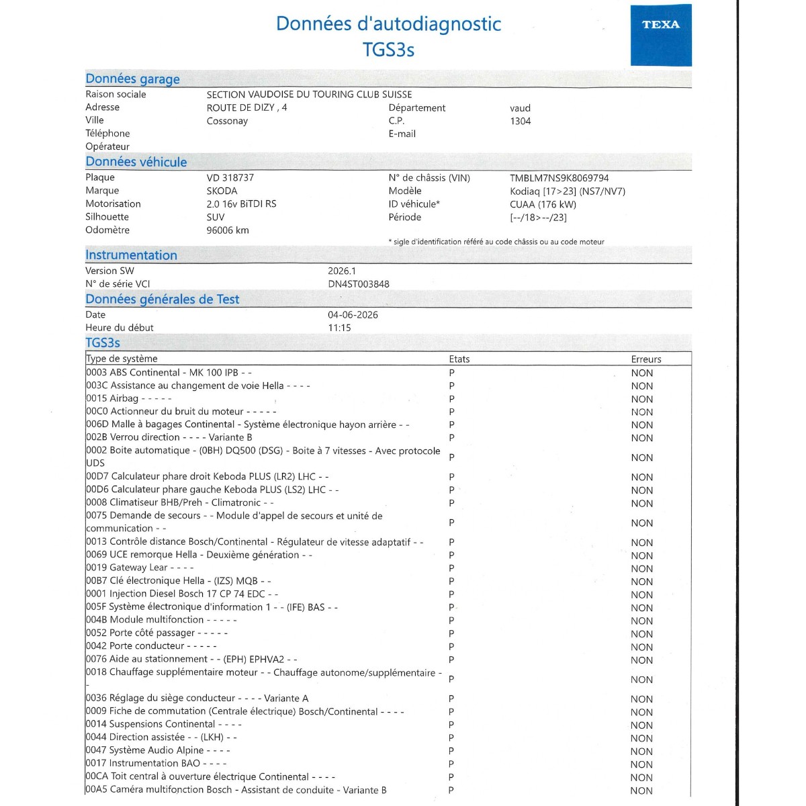The image size is (806, 806).
Task: Click '0017 Instrumentation BAO' row
Action: click(x=388, y=764)
